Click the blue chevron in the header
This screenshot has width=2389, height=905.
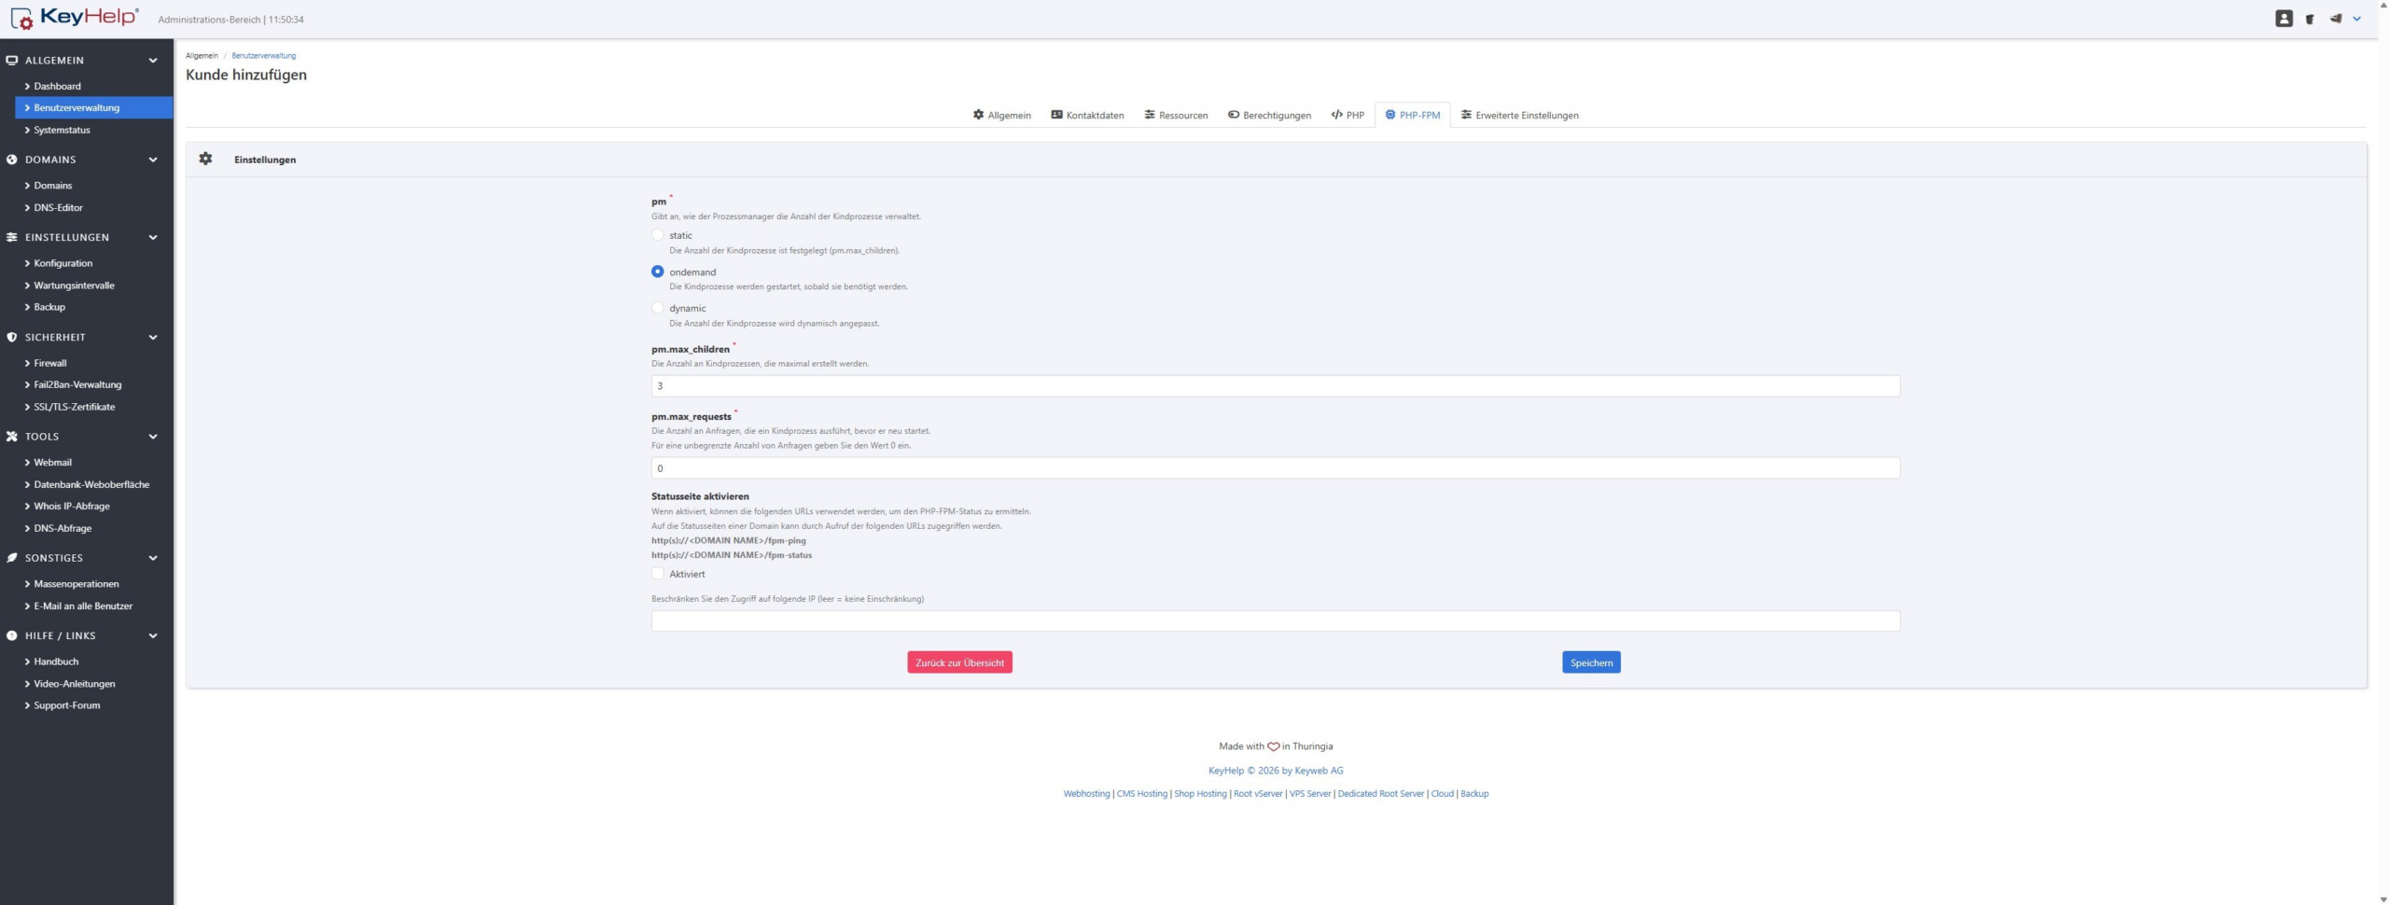[2356, 19]
